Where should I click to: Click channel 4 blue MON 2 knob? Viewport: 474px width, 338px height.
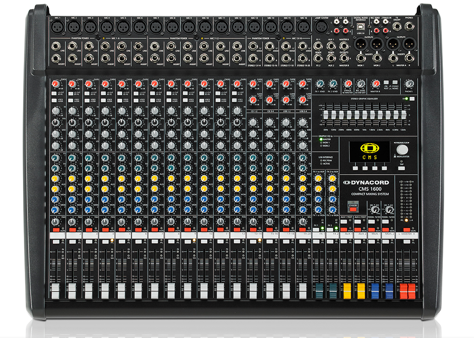pyautogui.click(x=105, y=209)
